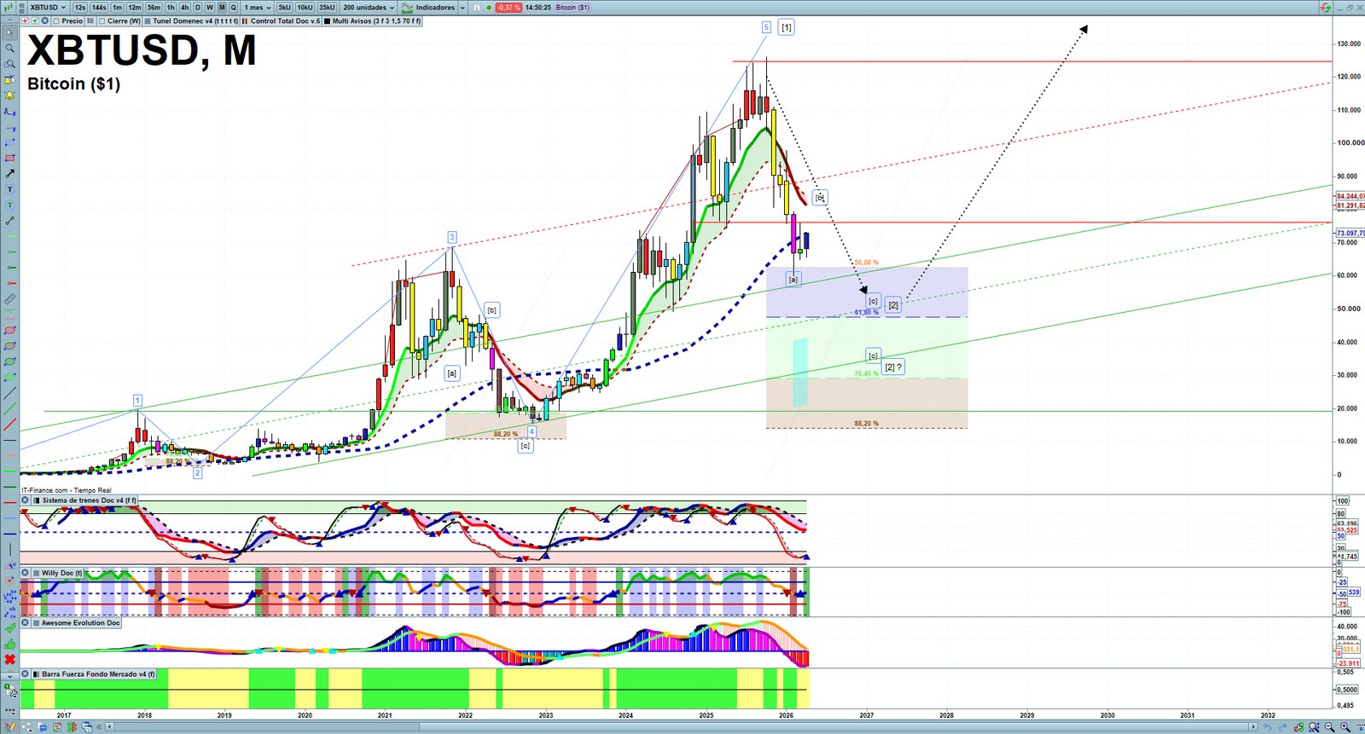Viewport: 1365px width, 734px height.
Task: Select the 1m timeframe
Action: (x=118, y=8)
